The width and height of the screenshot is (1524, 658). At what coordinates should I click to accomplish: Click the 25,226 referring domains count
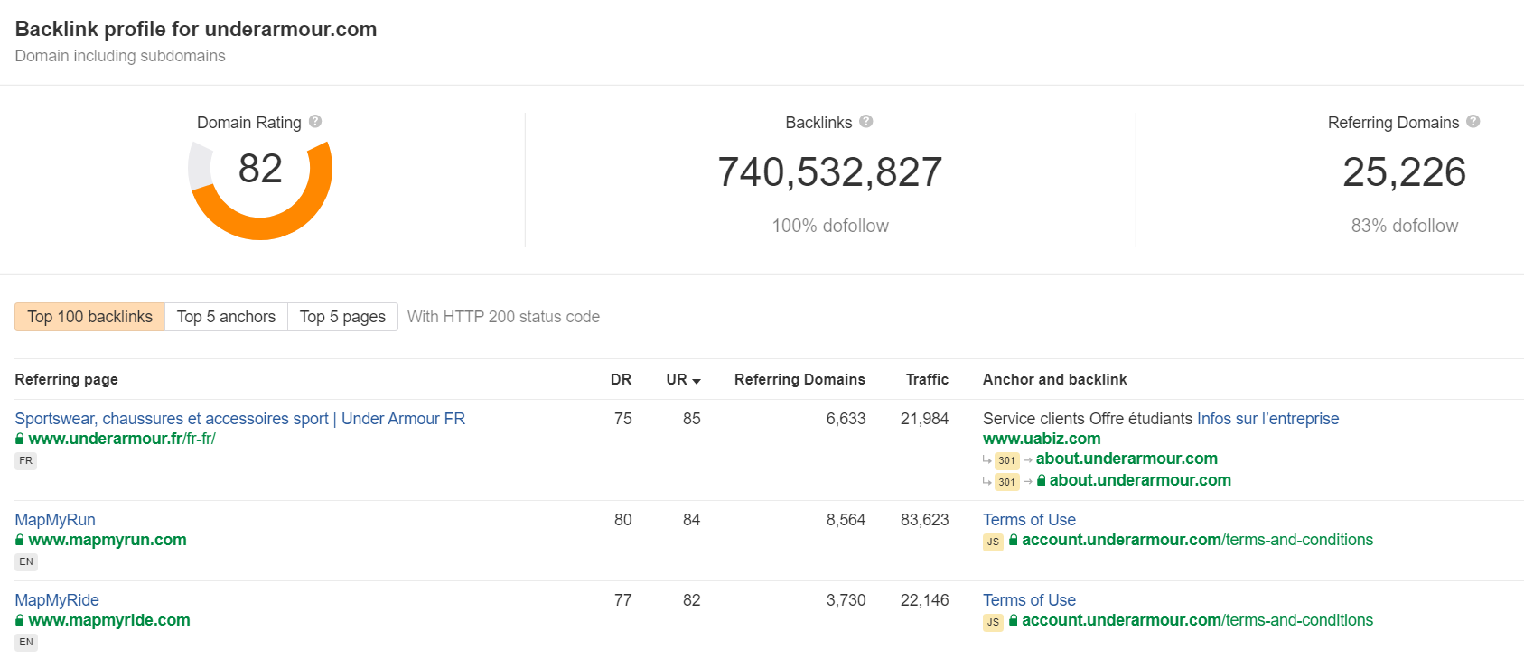coord(1404,171)
